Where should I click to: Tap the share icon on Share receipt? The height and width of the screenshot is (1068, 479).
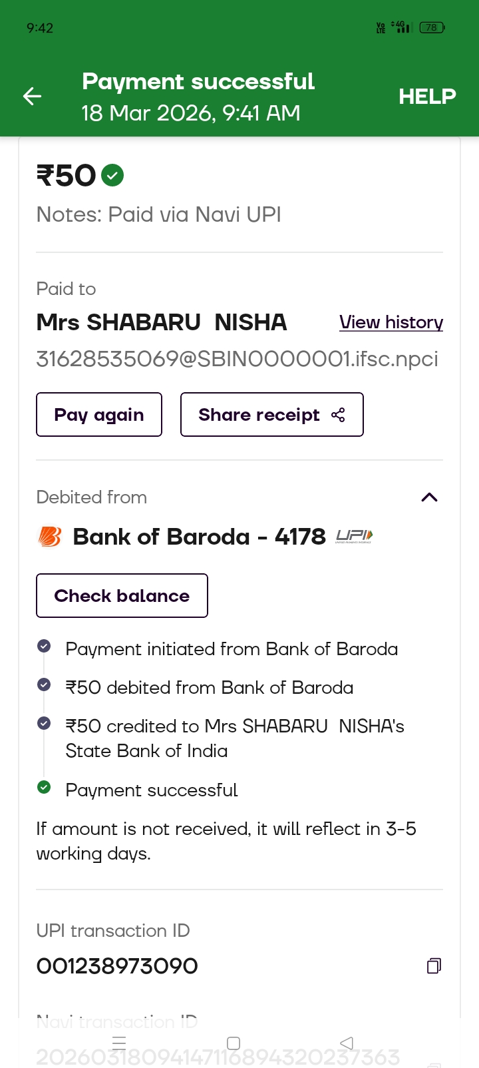tap(338, 415)
